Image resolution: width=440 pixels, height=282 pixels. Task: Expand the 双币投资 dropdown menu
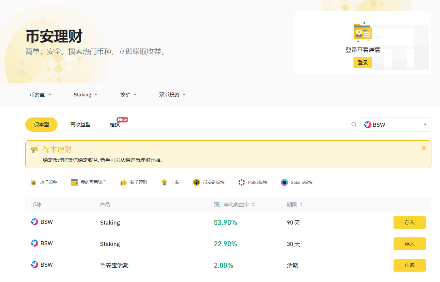(x=172, y=95)
